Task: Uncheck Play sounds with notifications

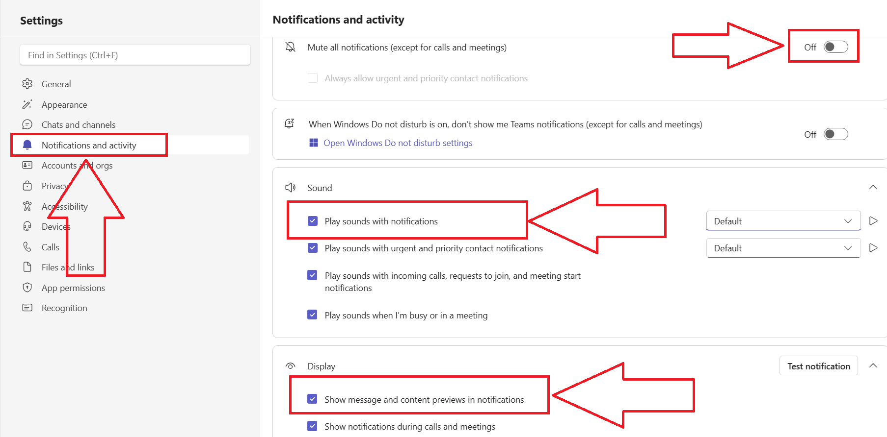Action: click(313, 221)
